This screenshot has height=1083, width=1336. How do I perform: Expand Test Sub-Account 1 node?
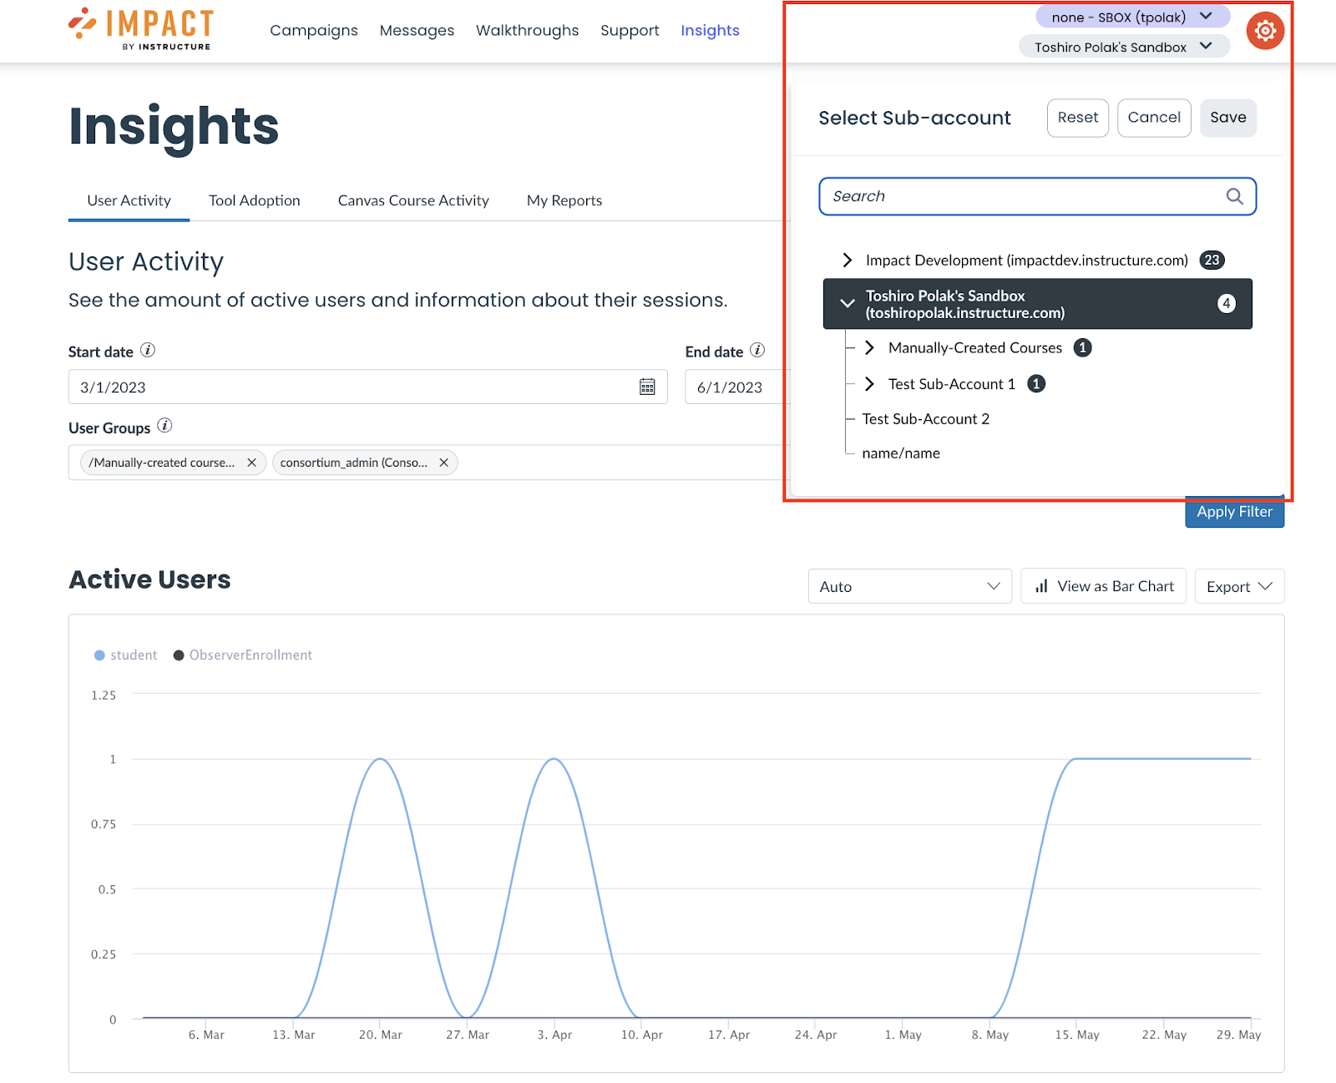pyautogui.click(x=869, y=383)
